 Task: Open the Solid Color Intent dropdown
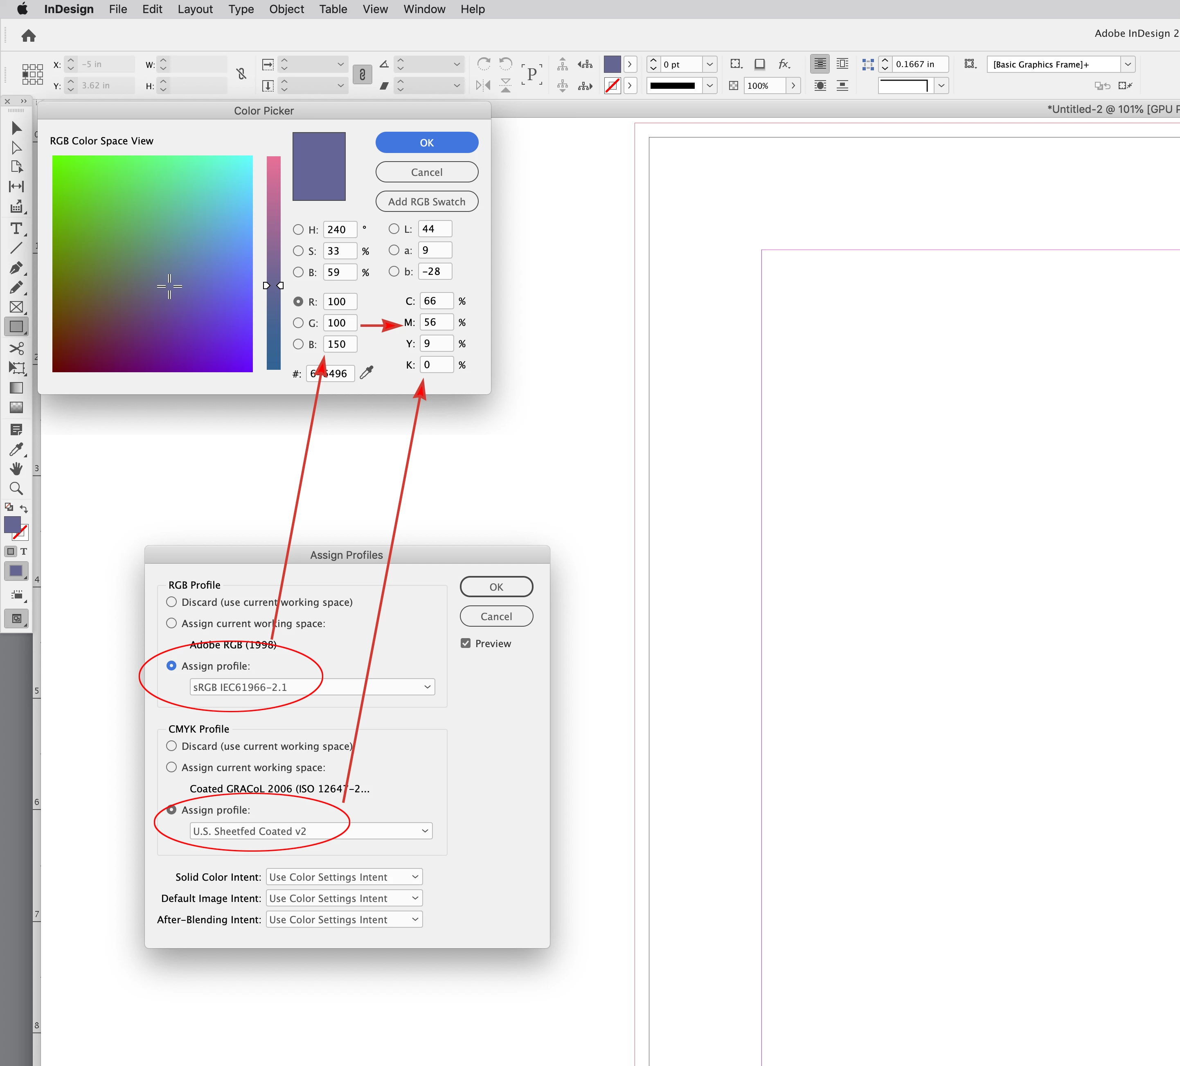tap(344, 877)
